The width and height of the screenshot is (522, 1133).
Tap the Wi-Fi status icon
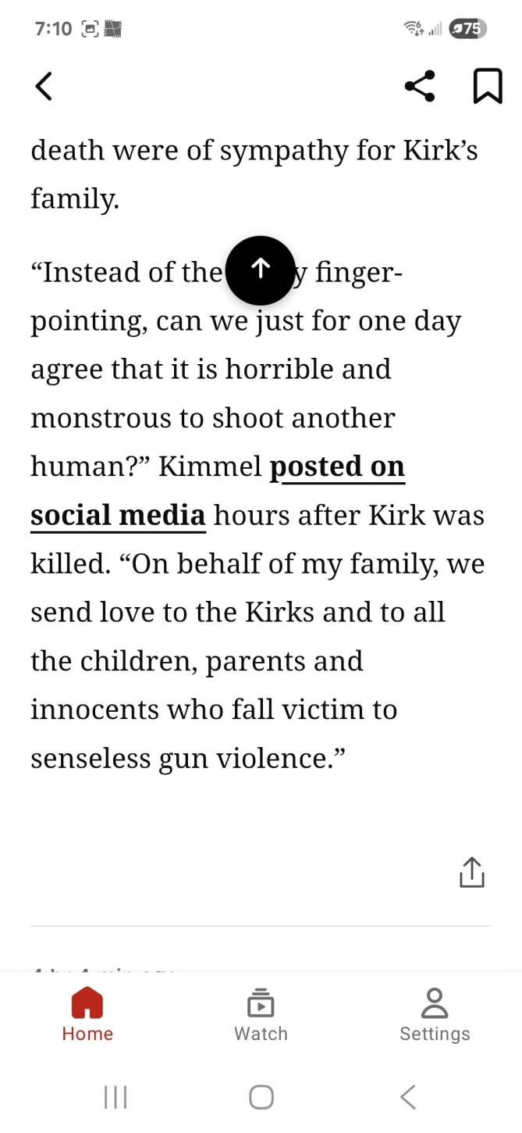click(413, 29)
